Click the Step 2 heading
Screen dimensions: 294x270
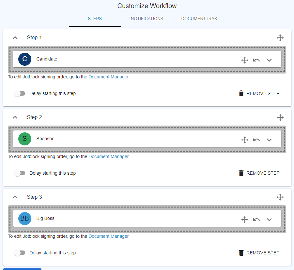tap(34, 117)
